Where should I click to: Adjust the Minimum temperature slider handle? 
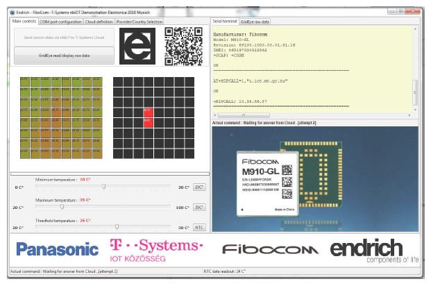[103, 187]
